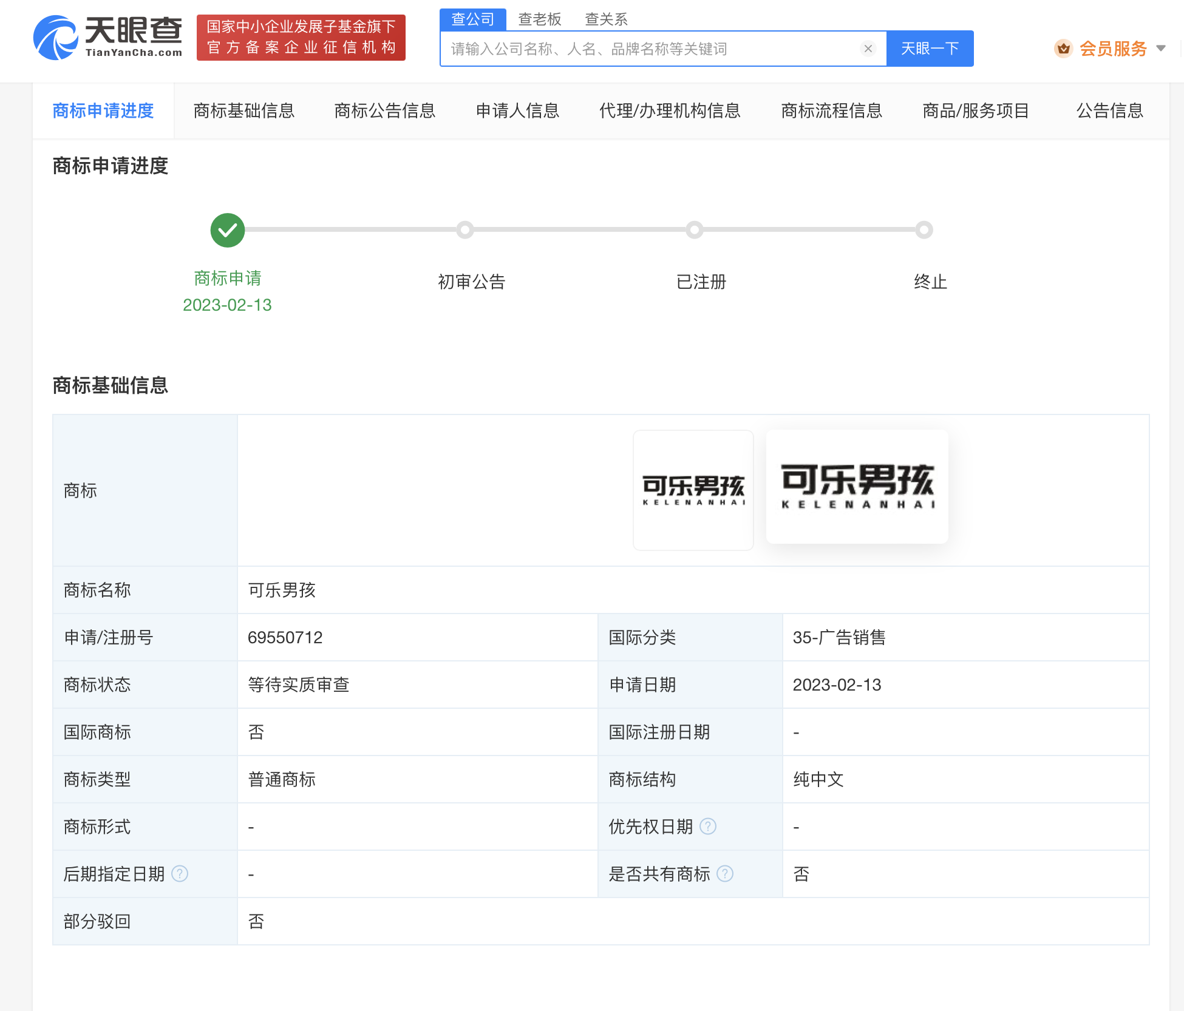Click the red 国家中小企业发展子基金旗下 banner
Screen dimensions: 1184x1011
[301, 38]
